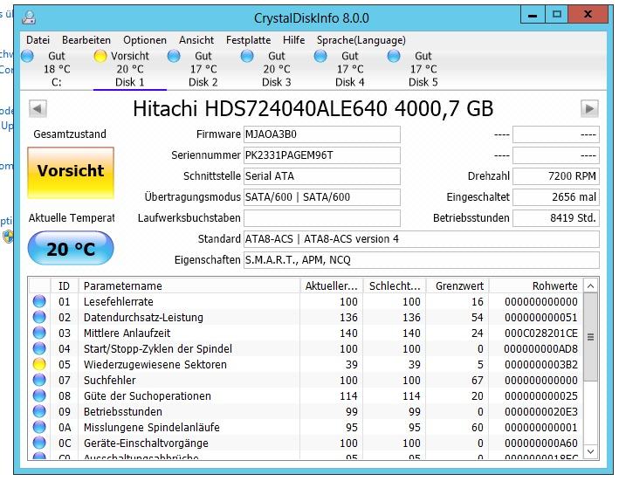Image resolution: width=619 pixels, height=488 pixels.
Task: Select the Disk 4 tab label
Action: (x=349, y=82)
